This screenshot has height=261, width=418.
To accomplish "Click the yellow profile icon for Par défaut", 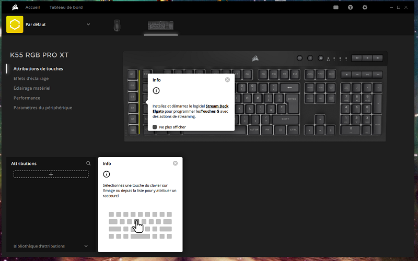I will 15,25.
